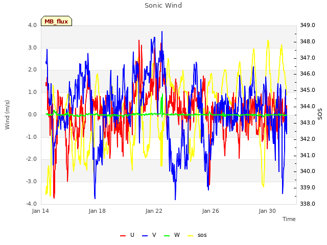Click the 341.0 right axis value
Image resolution: width=327 pixels, height=245 pixels.
pos(308,155)
